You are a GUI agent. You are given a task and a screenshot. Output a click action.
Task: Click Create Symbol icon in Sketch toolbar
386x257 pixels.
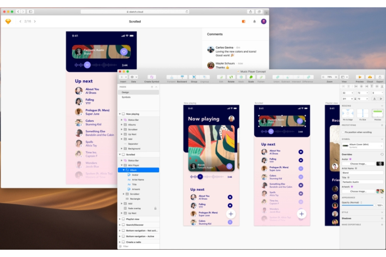pos(152,77)
